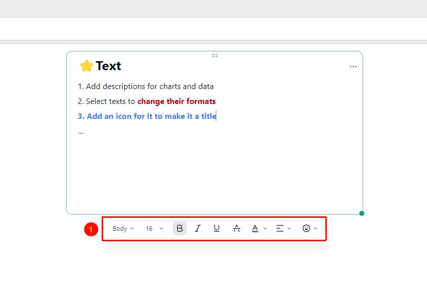Open the font size 16 dropdown
Viewport: 427px width, 287px height.
[x=154, y=229]
